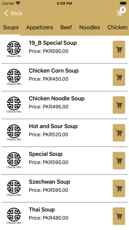Select the Soups tab
The width and height of the screenshot is (129, 230).
(11, 27)
